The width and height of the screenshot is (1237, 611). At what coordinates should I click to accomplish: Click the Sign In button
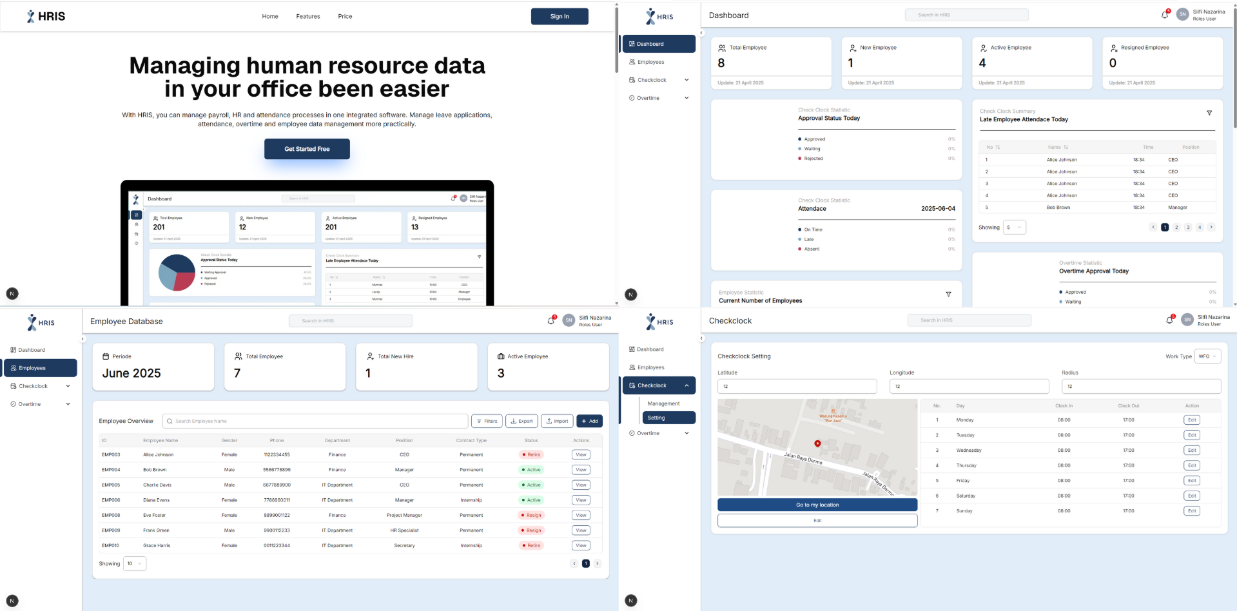click(x=560, y=16)
